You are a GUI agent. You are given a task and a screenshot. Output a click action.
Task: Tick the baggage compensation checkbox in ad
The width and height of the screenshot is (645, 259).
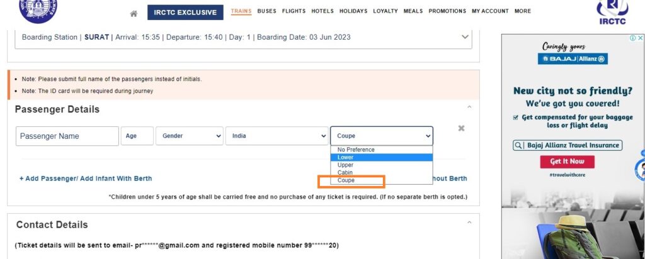pyautogui.click(x=516, y=117)
